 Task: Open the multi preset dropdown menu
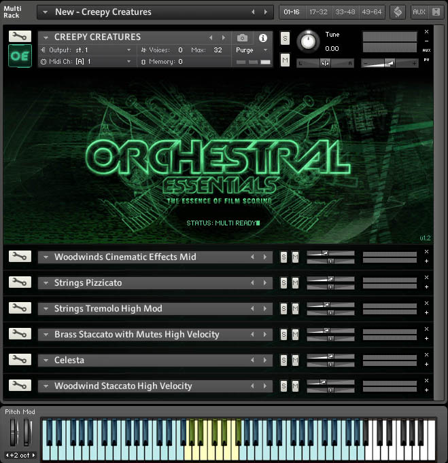click(46, 12)
